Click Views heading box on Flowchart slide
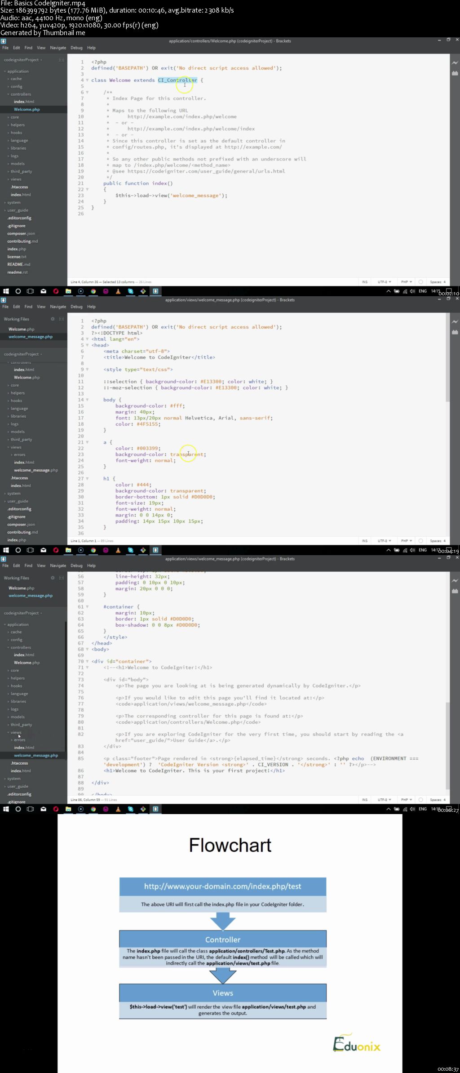The width and height of the screenshot is (460, 1073). [223, 993]
